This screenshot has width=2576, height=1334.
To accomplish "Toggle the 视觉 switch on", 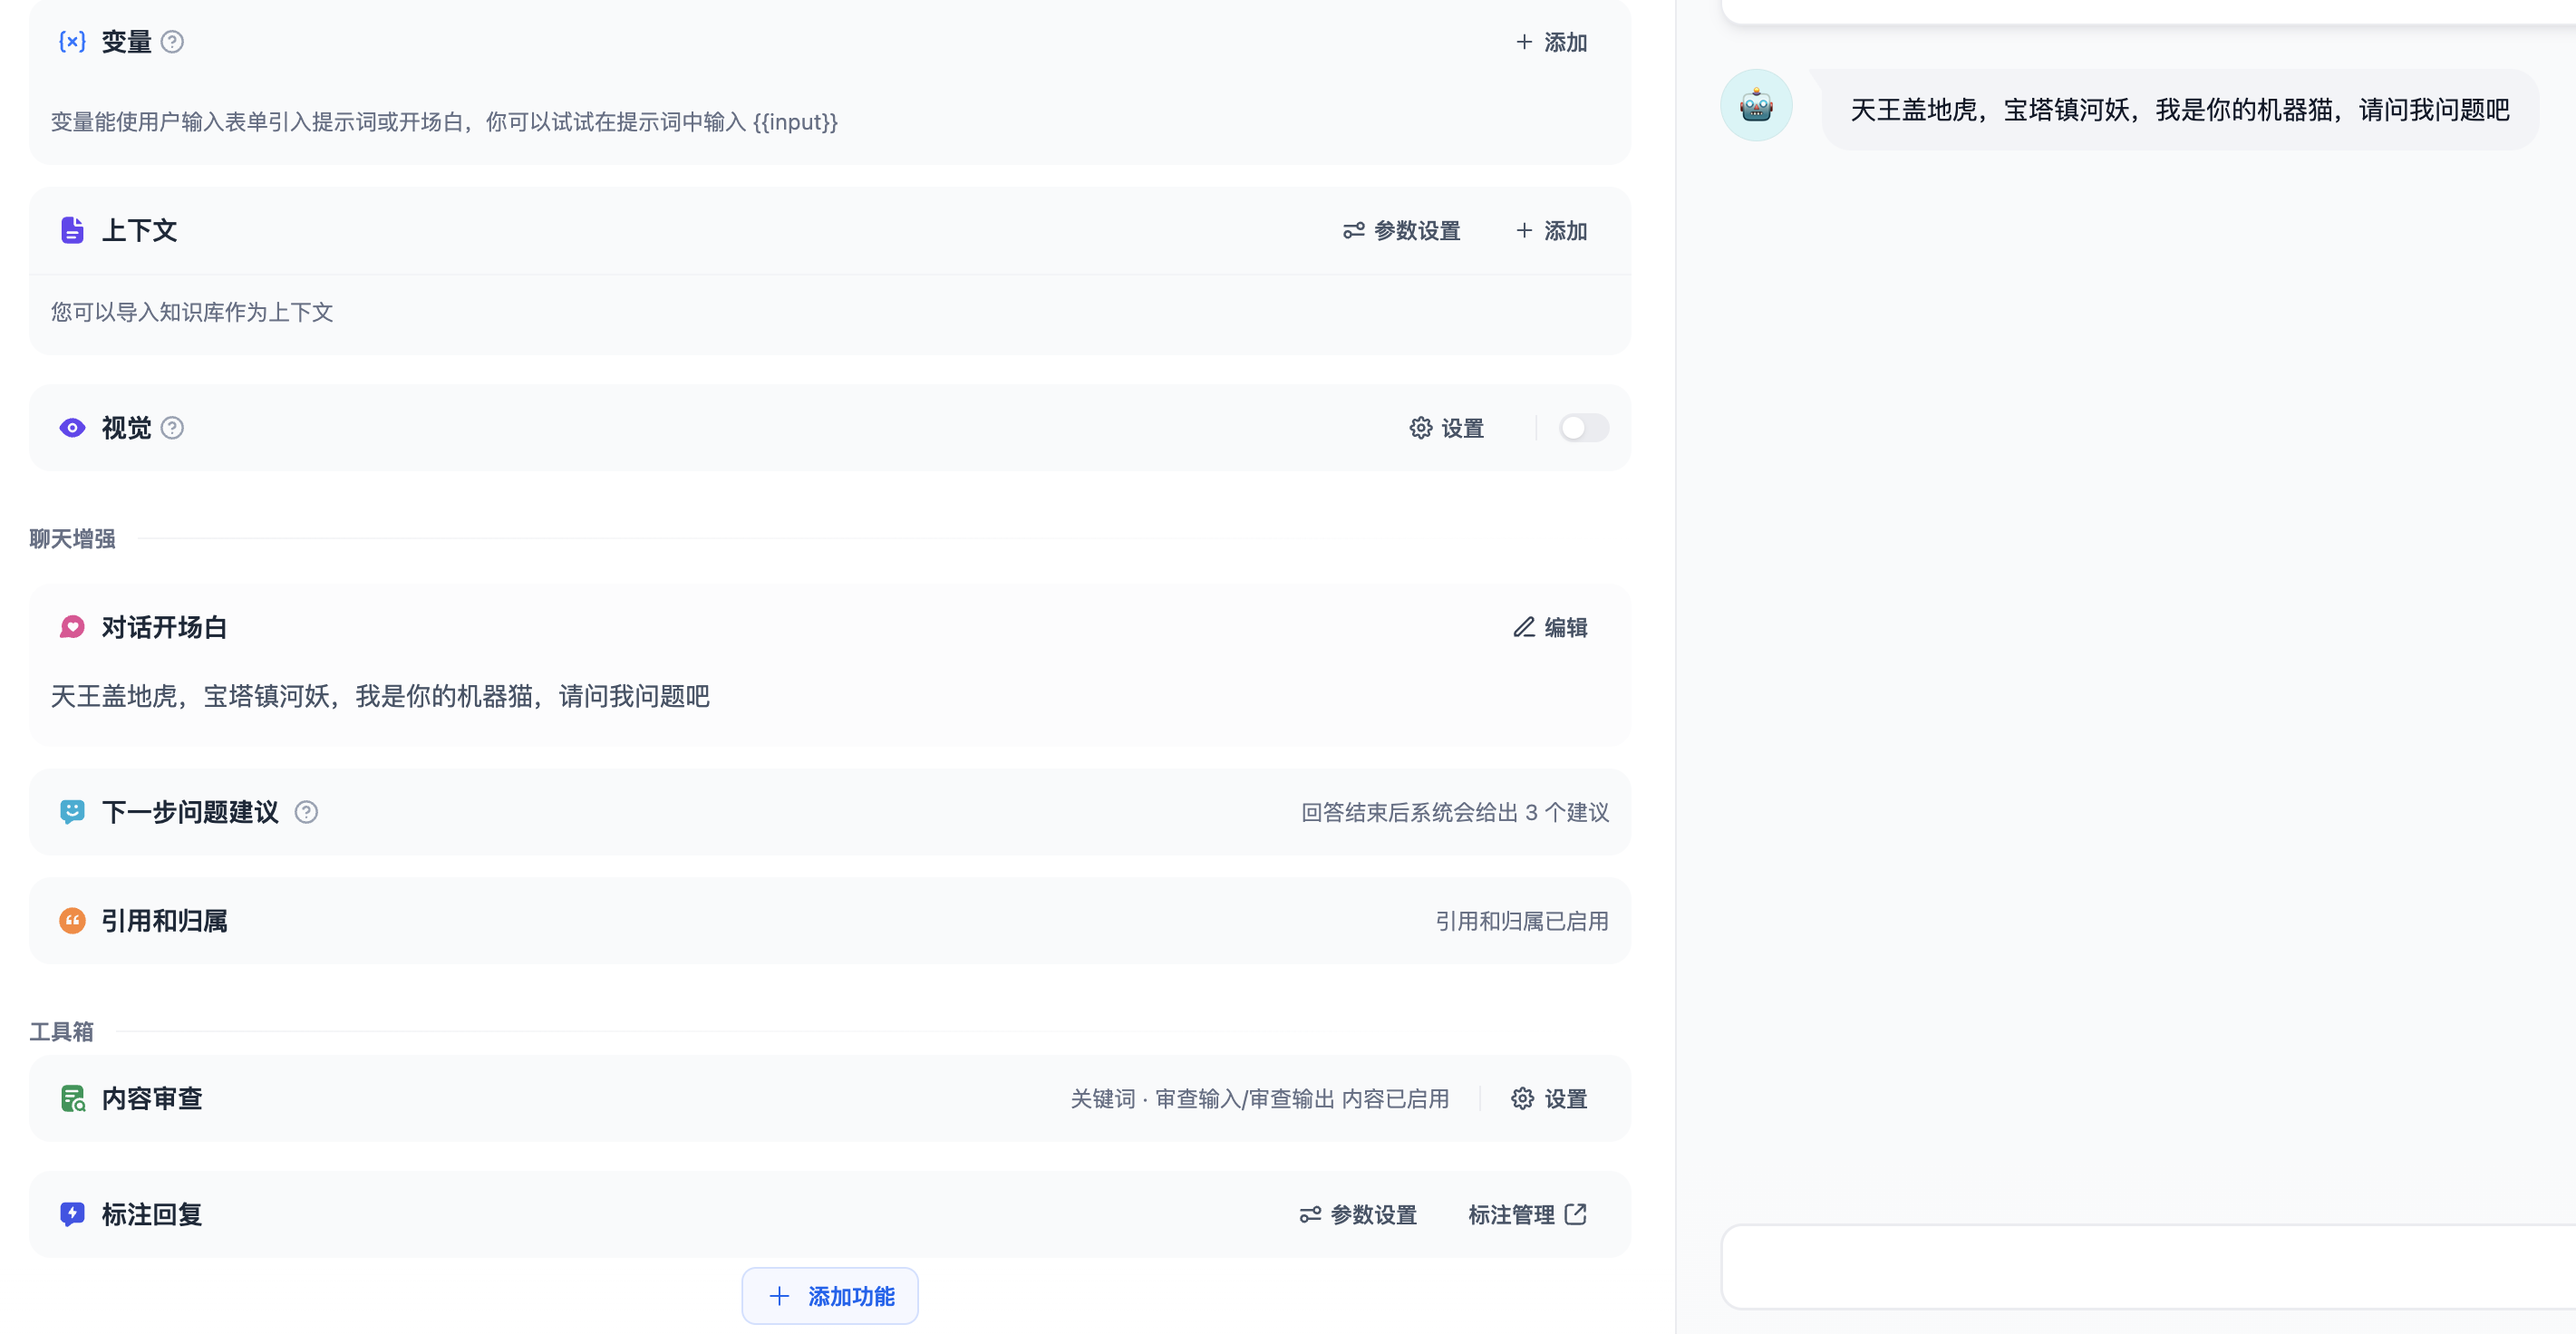I will click(x=1583, y=428).
